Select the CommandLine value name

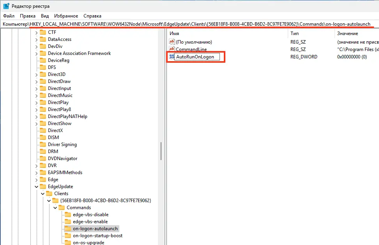pos(191,49)
